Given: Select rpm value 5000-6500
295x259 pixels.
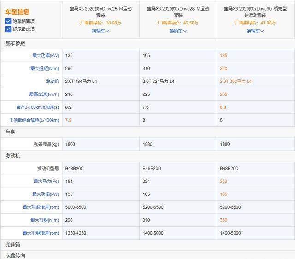Looking at the screenshot, I should [76, 207].
